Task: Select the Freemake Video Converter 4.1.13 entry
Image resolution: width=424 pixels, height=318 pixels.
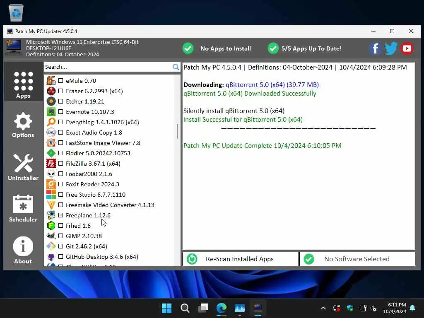Action: 110,205
